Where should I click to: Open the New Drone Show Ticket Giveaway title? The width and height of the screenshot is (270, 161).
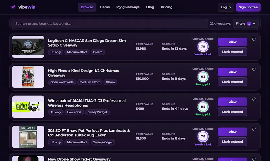click(79, 159)
